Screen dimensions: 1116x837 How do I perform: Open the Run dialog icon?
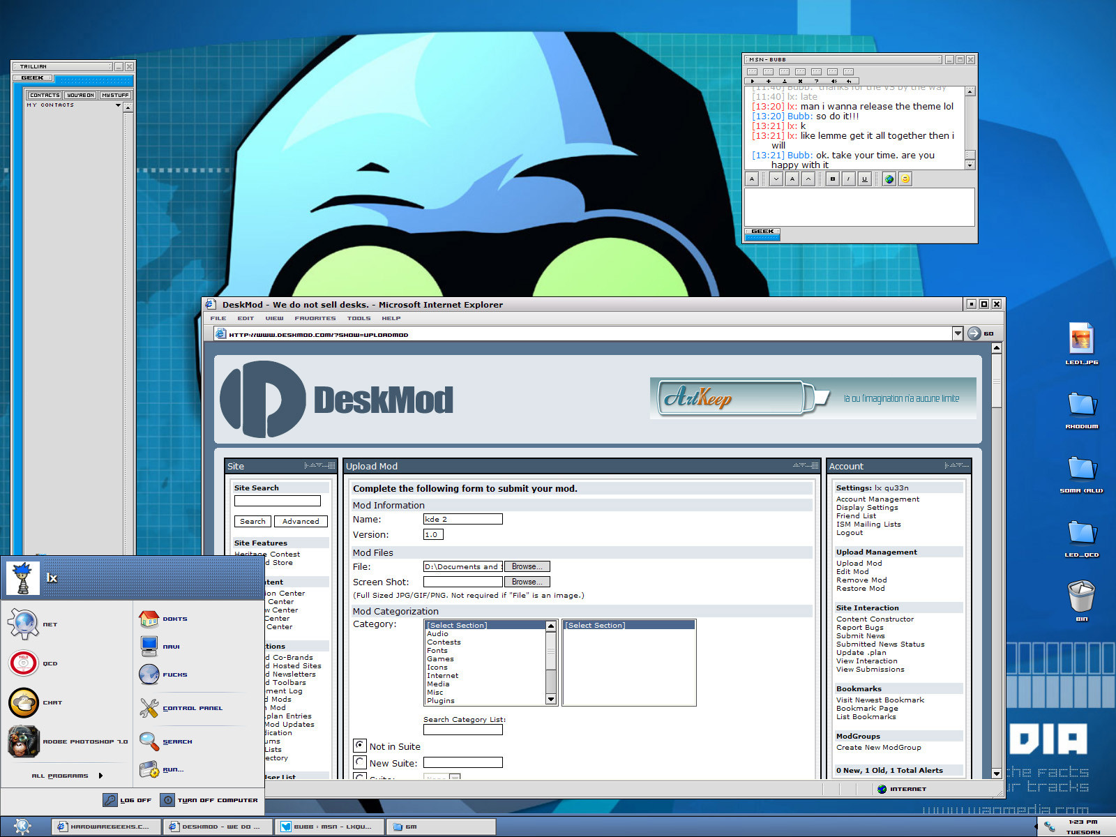click(149, 769)
